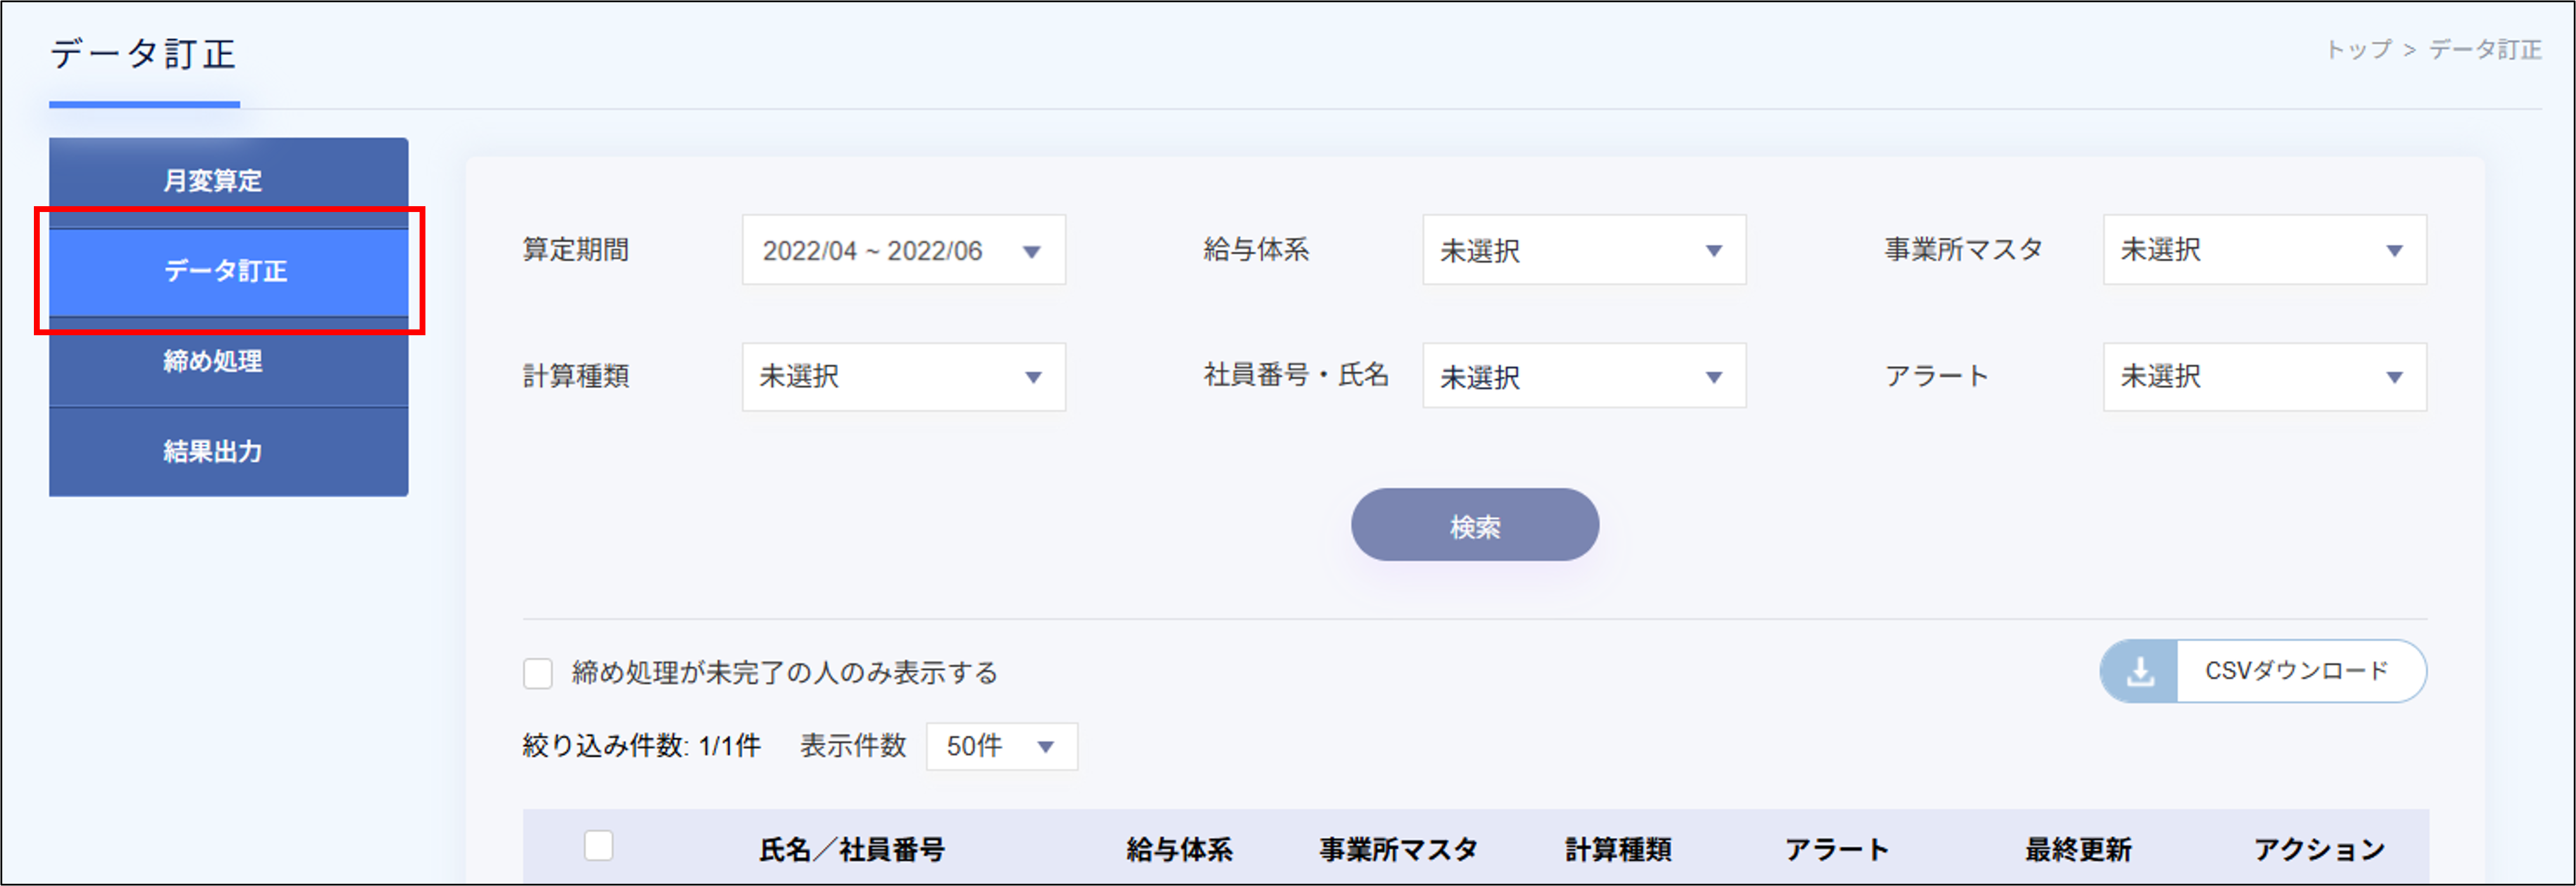Select the データ訂正 sidebar menu item

click(x=228, y=272)
